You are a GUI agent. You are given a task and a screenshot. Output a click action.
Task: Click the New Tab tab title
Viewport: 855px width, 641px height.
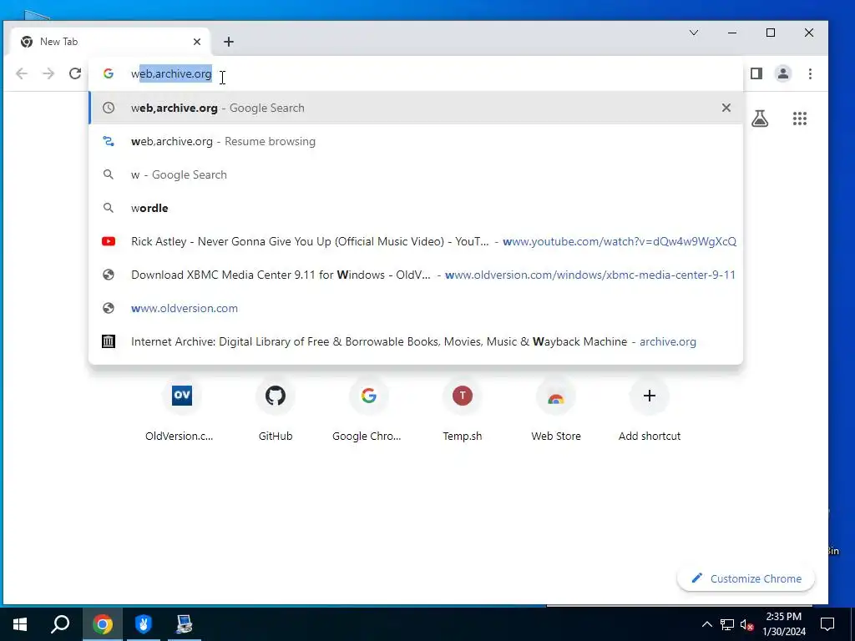[59, 42]
